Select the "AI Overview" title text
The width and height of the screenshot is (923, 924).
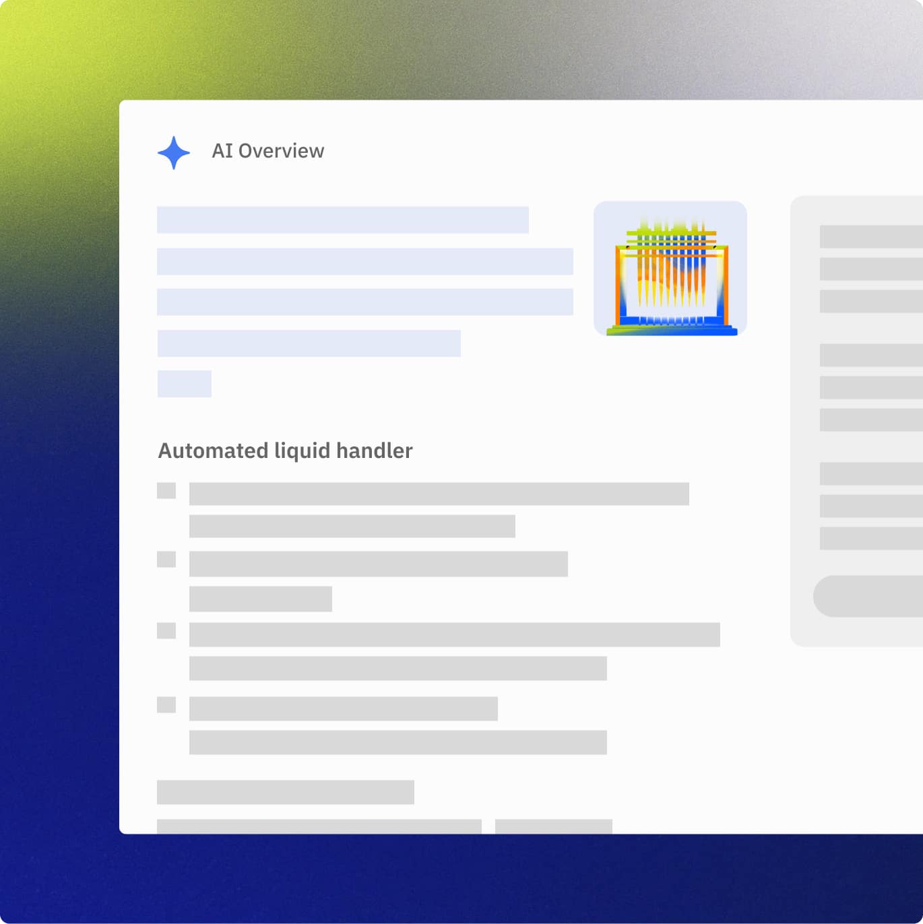pyautogui.click(x=267, y=151)
